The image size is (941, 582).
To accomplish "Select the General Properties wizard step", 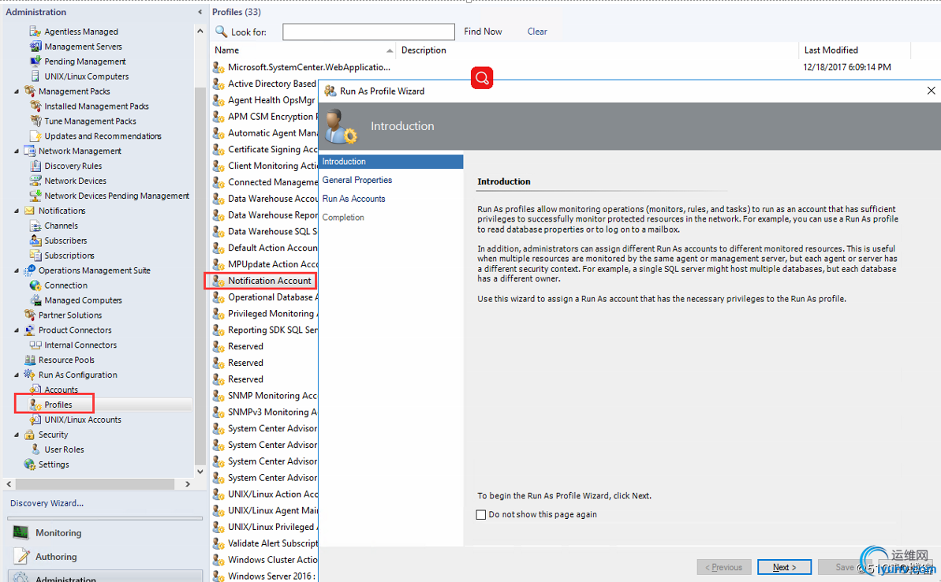I will point(357,180).
